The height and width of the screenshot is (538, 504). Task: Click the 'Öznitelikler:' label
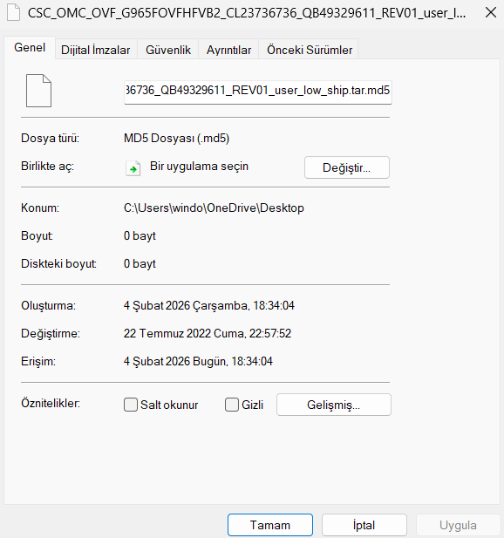click(x=51, y=403)
